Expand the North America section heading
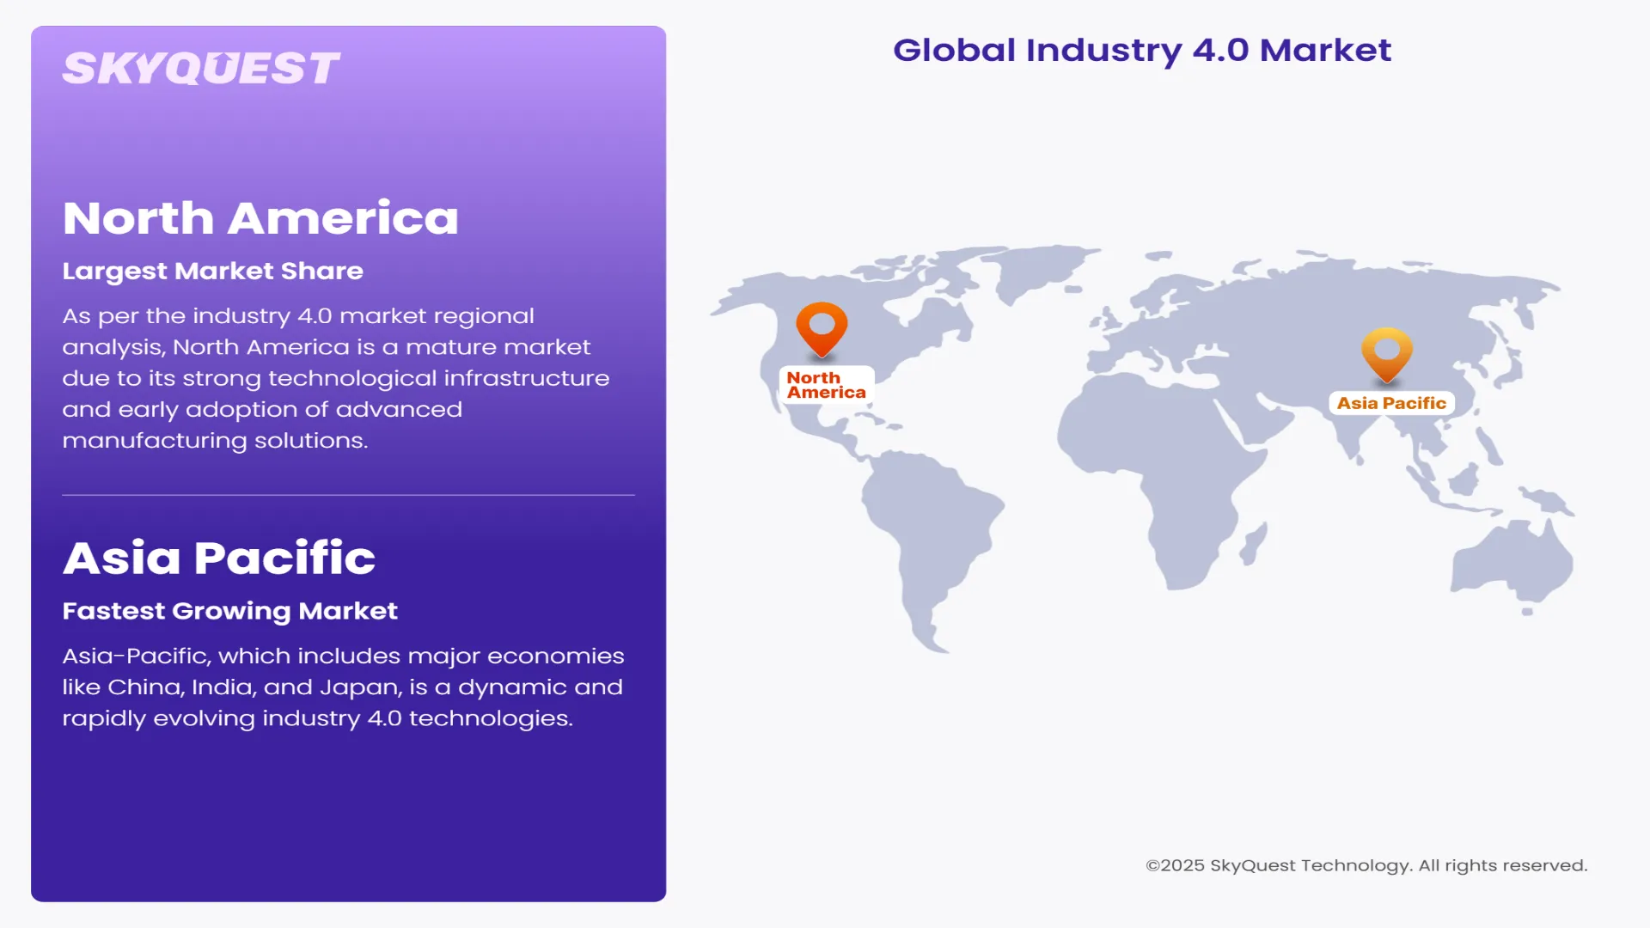1650x928 pixels. point(260,217)
